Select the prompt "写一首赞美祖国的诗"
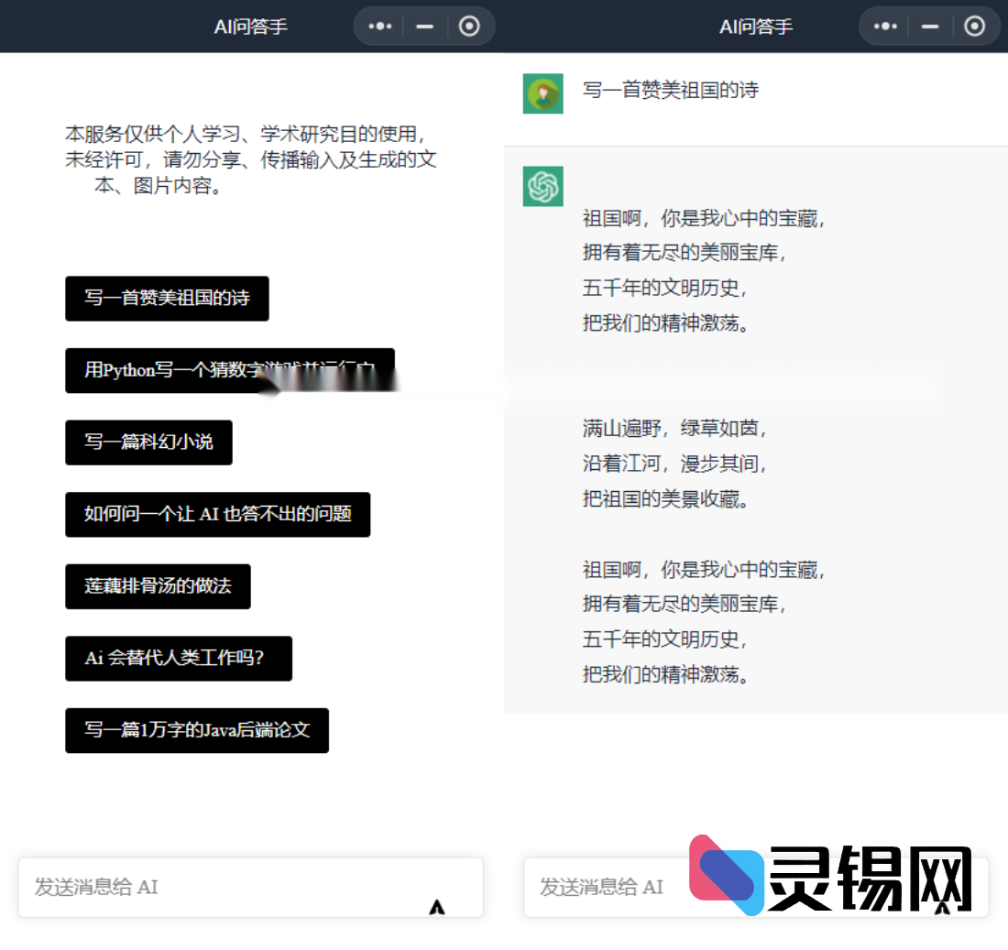1008x950 pixels. tap(166, 299)
